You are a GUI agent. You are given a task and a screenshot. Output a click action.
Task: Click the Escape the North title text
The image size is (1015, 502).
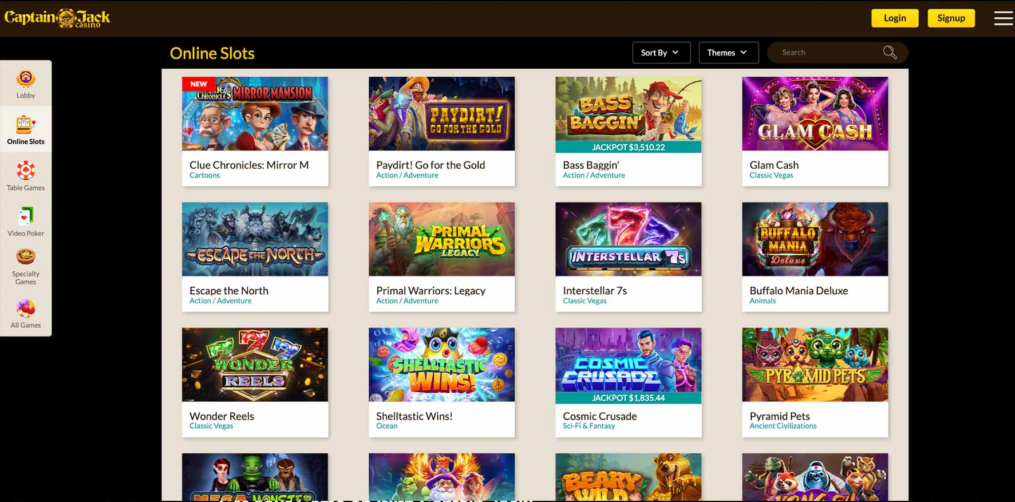[229, 291]
